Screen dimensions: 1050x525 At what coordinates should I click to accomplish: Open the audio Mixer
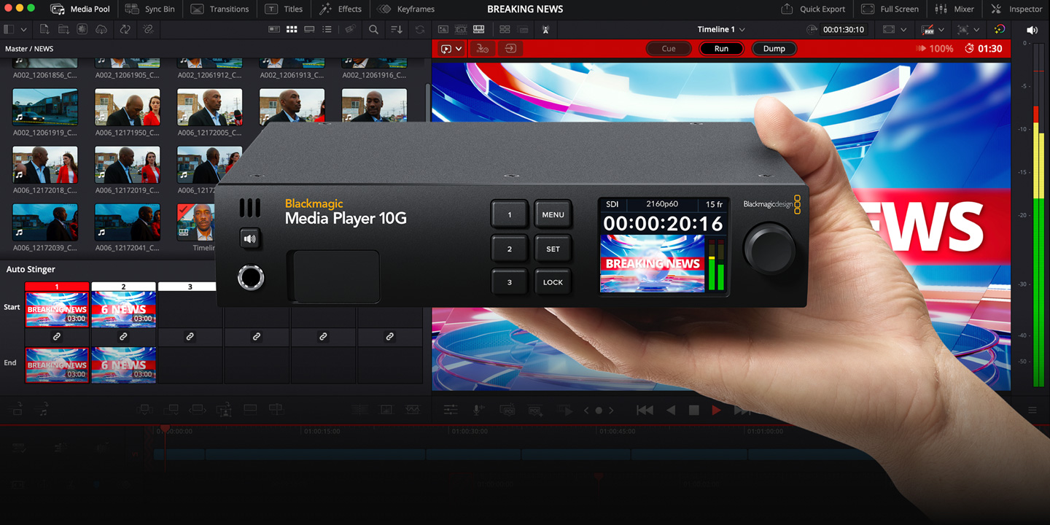953,9
